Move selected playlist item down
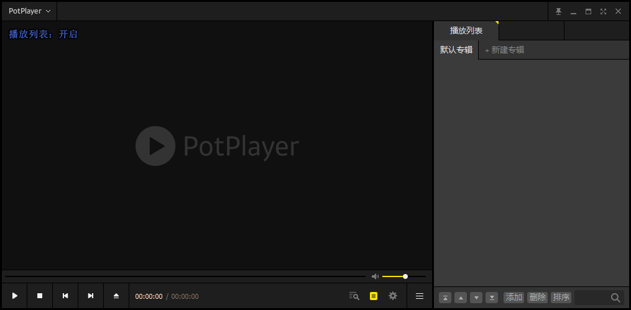Image resolution: width=631 pixels, height=310 pixels. coord(476,298)
